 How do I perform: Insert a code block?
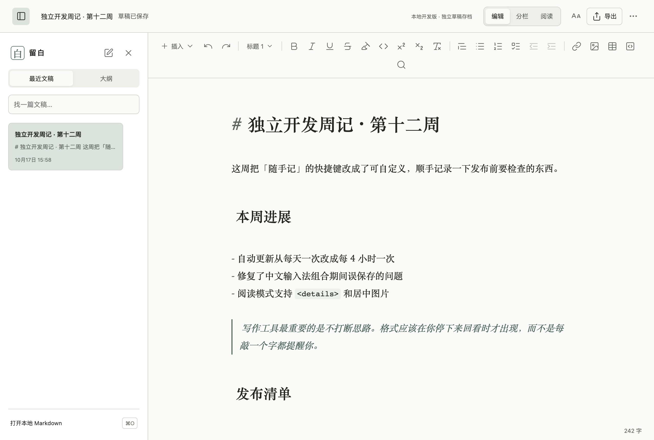tap(630, 46)
